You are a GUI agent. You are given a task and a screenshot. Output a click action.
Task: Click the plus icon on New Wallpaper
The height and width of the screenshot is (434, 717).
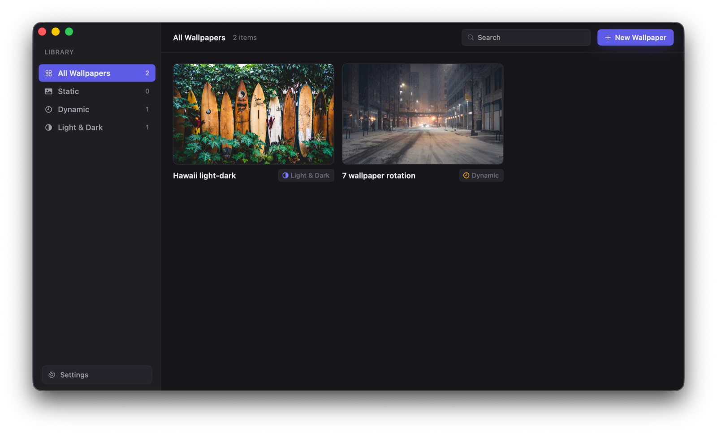click(608, 38)
